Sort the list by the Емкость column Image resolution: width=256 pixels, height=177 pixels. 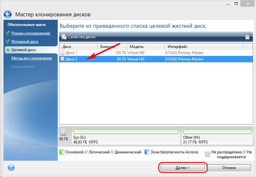tap(112, 46)
